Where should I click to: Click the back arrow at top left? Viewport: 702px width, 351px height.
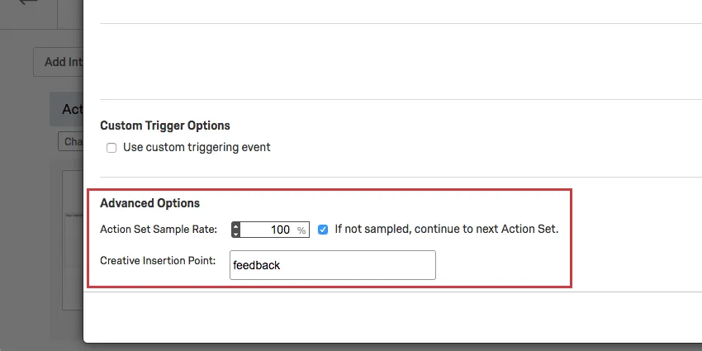pos(28,2)
